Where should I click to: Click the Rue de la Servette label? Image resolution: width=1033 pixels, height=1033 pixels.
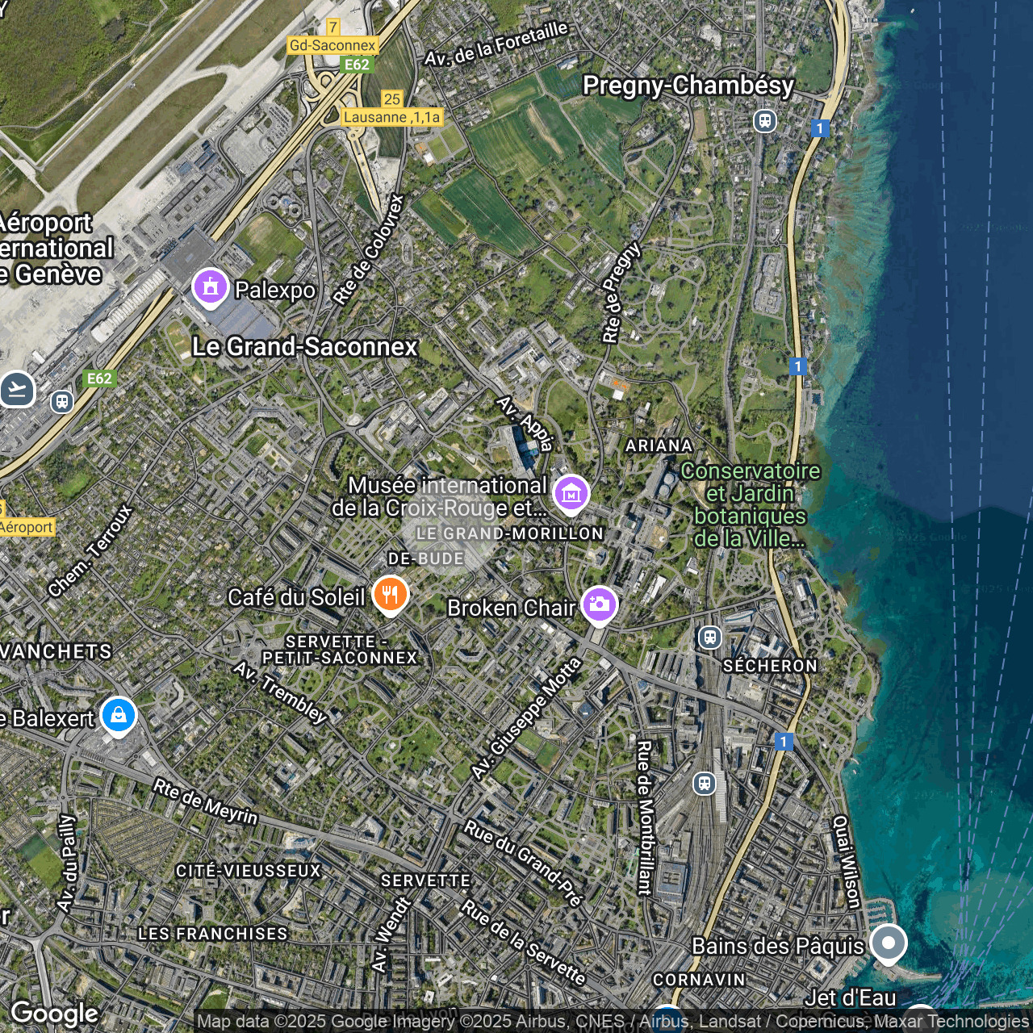tap(523, 943)
